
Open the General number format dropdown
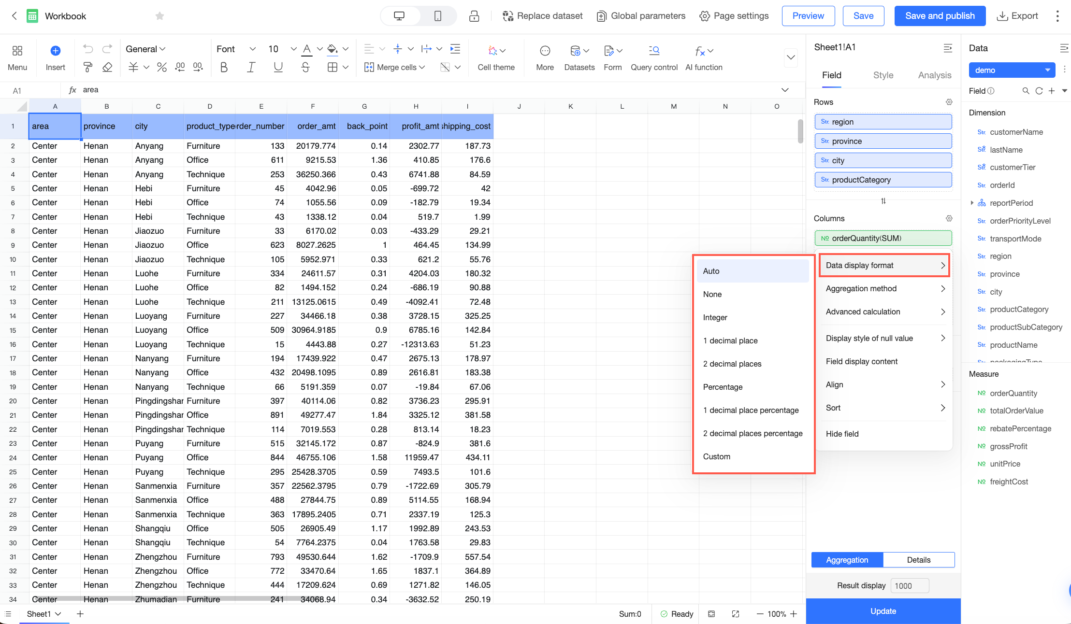click(x=145, y=49)
